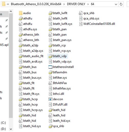129x132 pixels.
Task: Select the (C:) drive in navigation pane
Action: [3, 123]
